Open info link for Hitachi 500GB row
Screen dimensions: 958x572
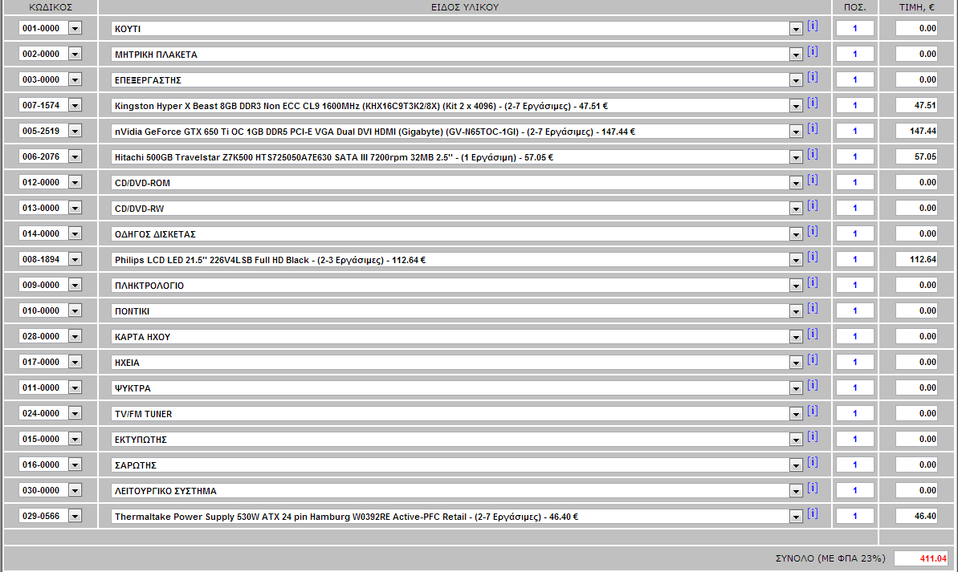[813, 154]
